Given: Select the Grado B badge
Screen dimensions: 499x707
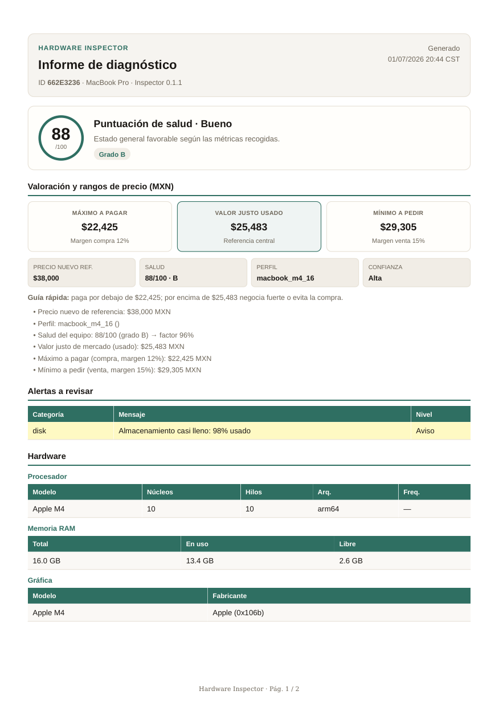Looking at the screenshot, I should [x=112, y=154].
